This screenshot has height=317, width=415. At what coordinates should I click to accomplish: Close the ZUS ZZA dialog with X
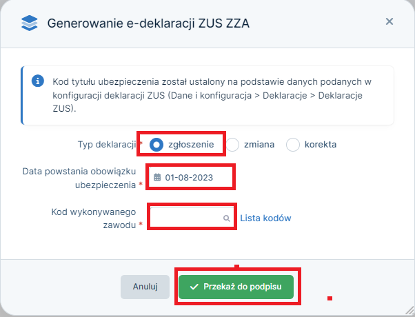[x=389, y=21]
